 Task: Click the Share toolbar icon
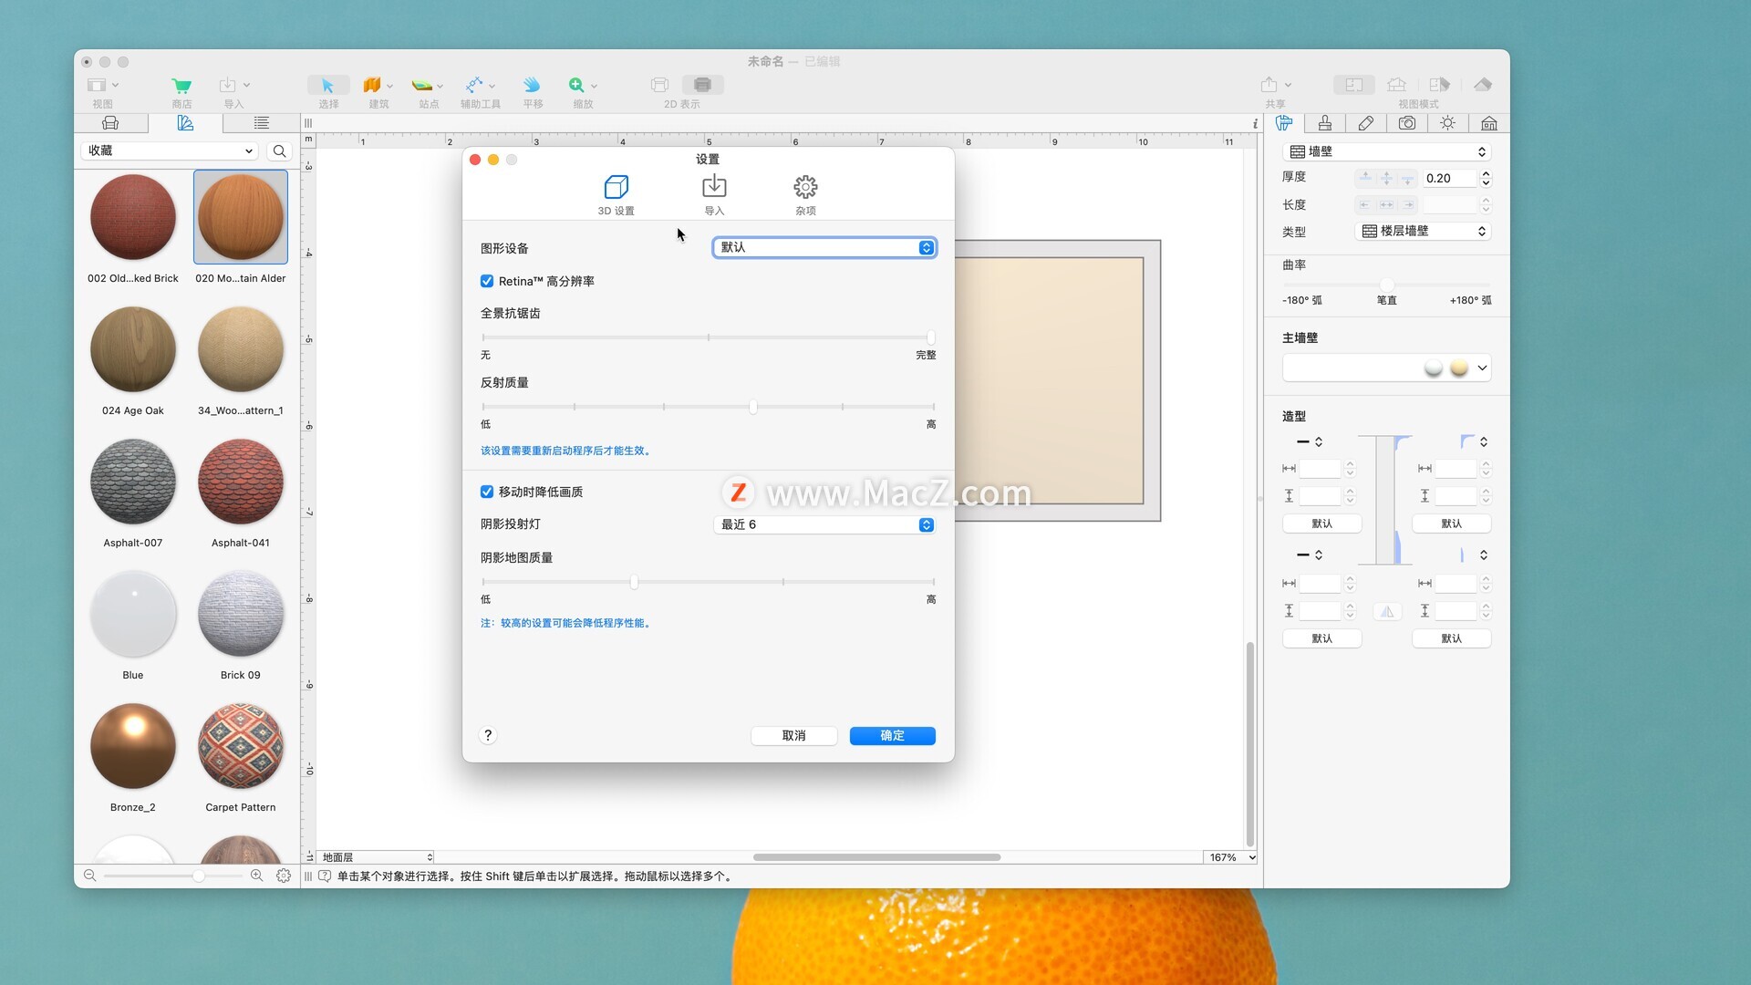click(1269, 86)
